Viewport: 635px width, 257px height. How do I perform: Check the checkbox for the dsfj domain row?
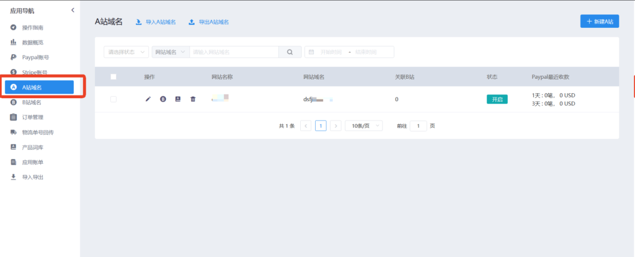[x=113, y=99]
